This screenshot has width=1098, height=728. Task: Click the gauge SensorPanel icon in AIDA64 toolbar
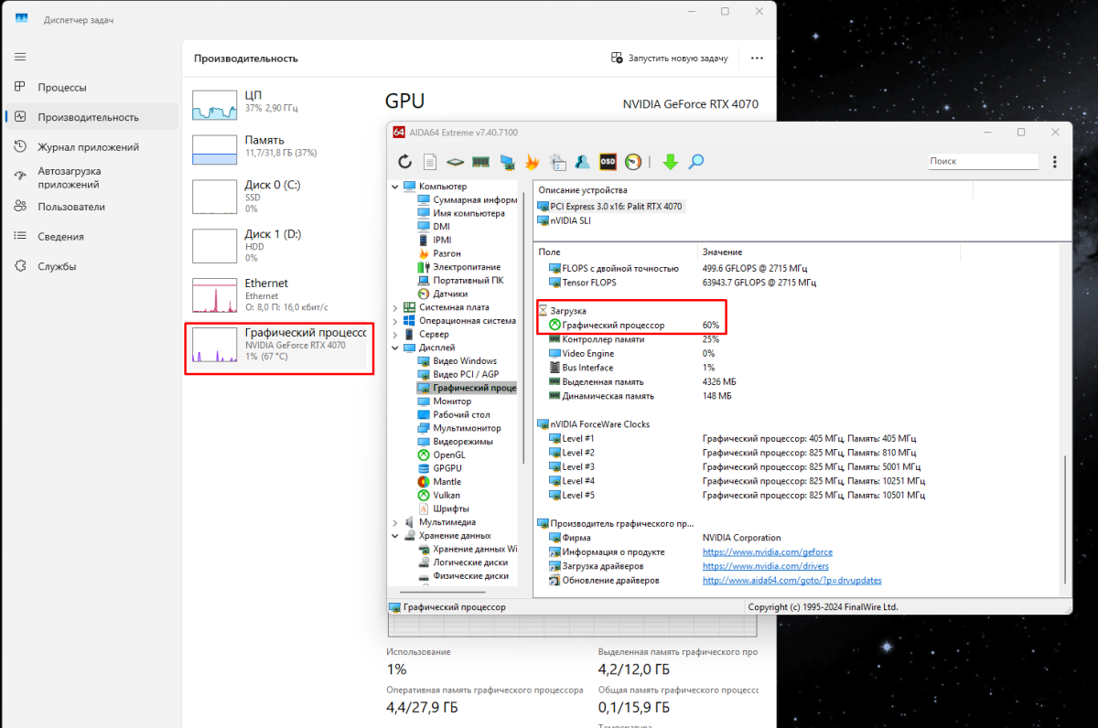(633, 162)
